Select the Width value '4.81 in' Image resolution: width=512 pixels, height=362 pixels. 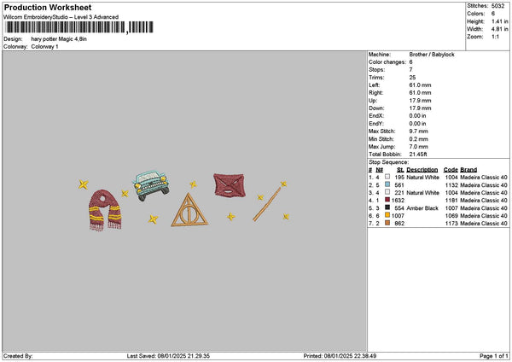coord(499,29)
